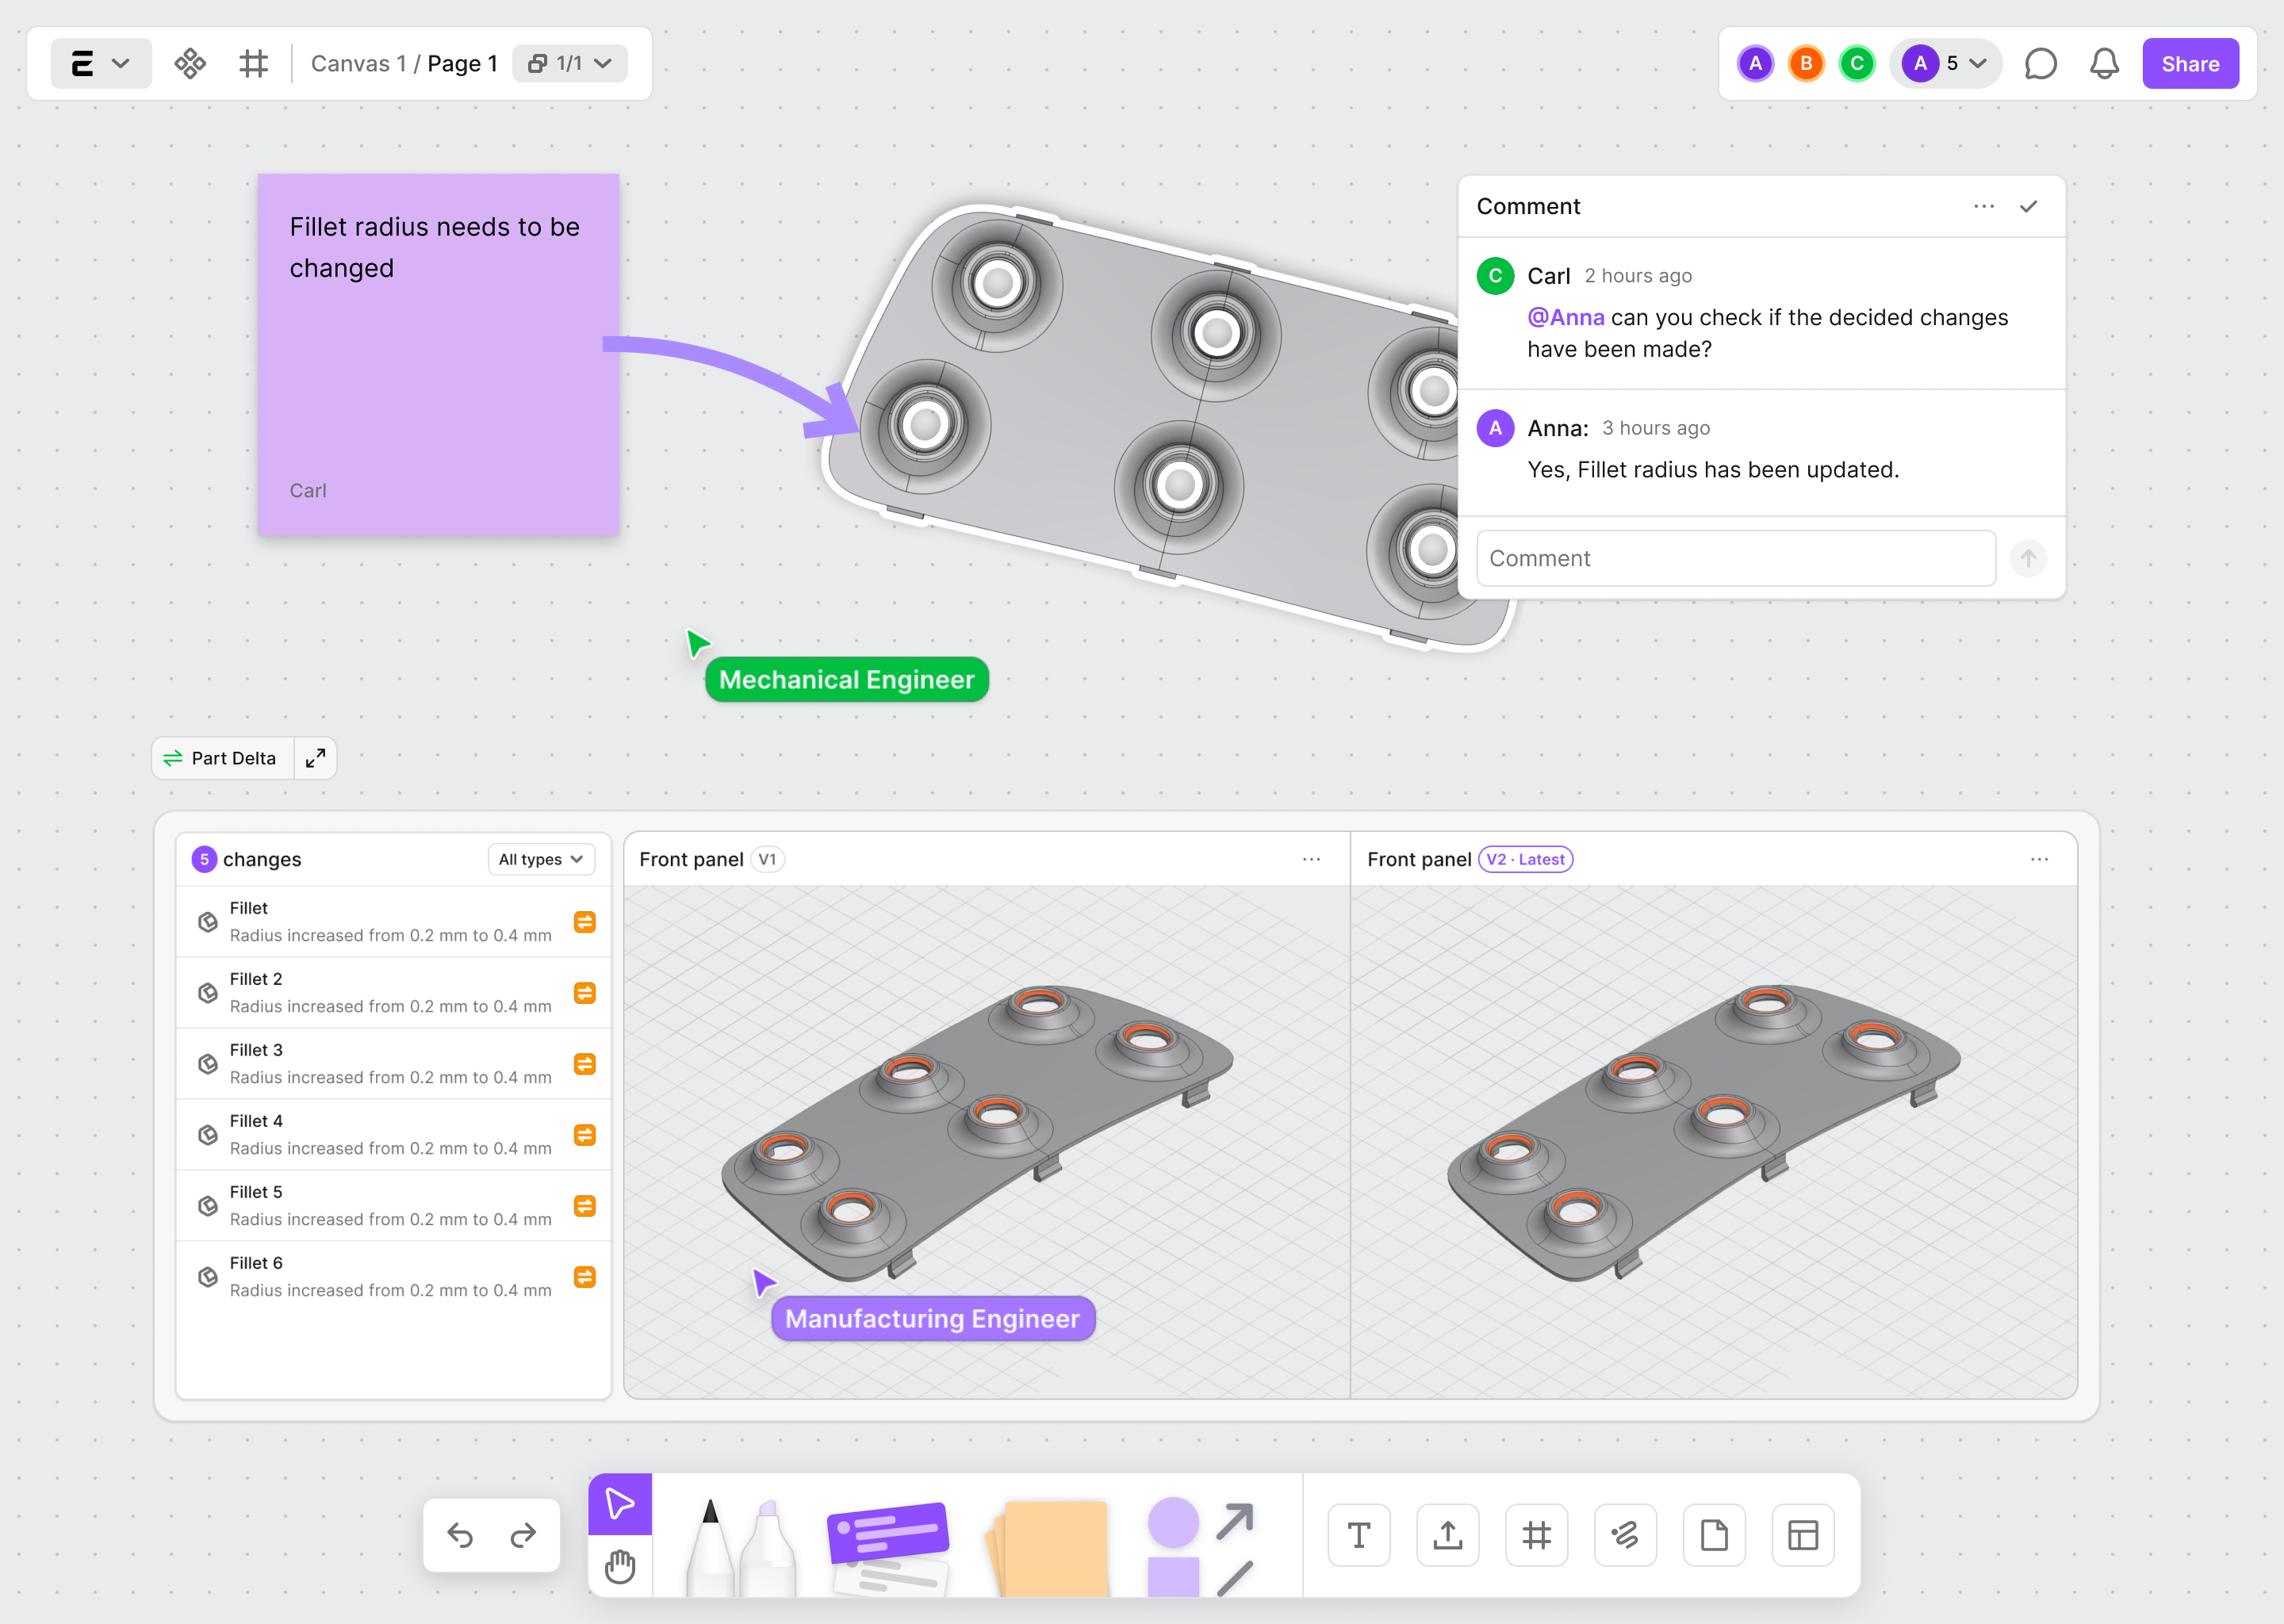Open the 1/1 pages dropdown
The image size is (2284, 1624).
coord(570,64)
